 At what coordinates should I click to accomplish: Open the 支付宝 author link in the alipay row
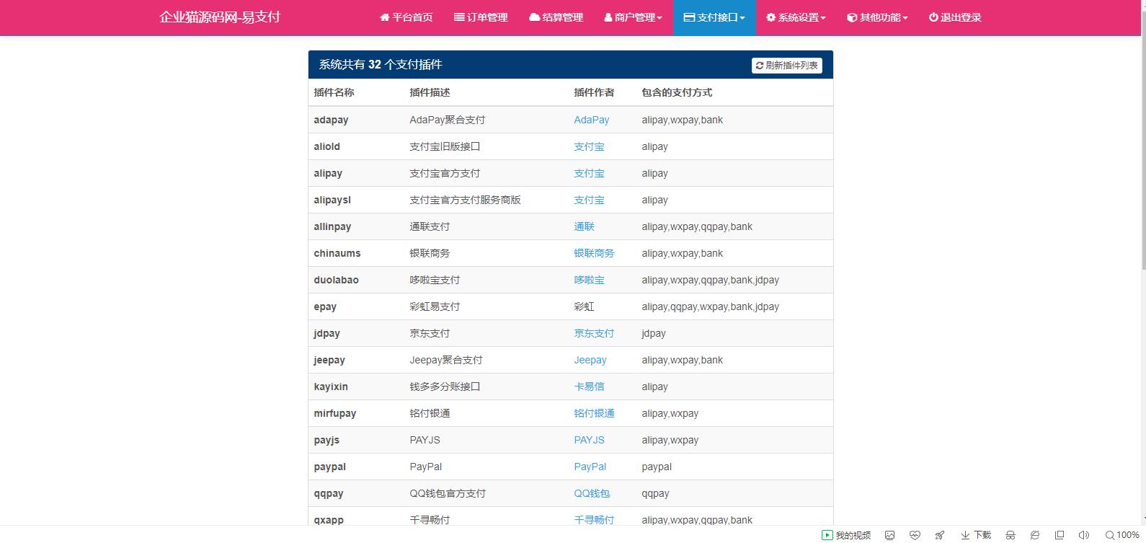[589, 173]
